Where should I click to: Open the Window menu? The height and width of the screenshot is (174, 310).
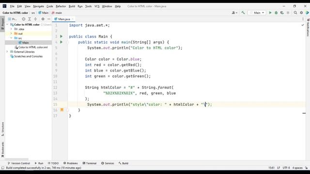pos(107,6)
